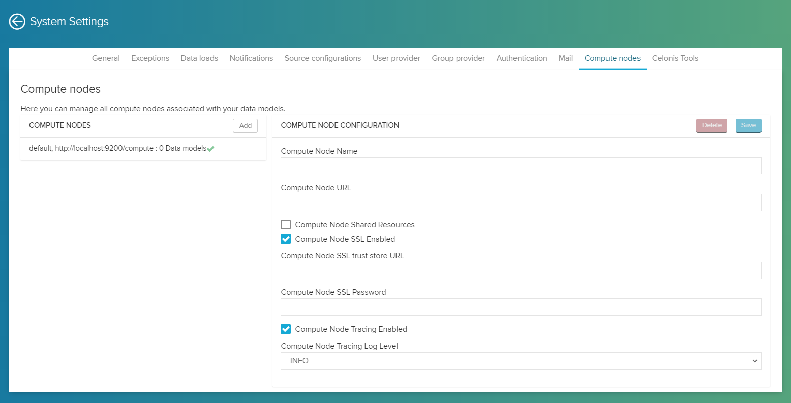
Task: Enable Compute Node Shared Resources checkbox
Action: (x=286, y=225)
